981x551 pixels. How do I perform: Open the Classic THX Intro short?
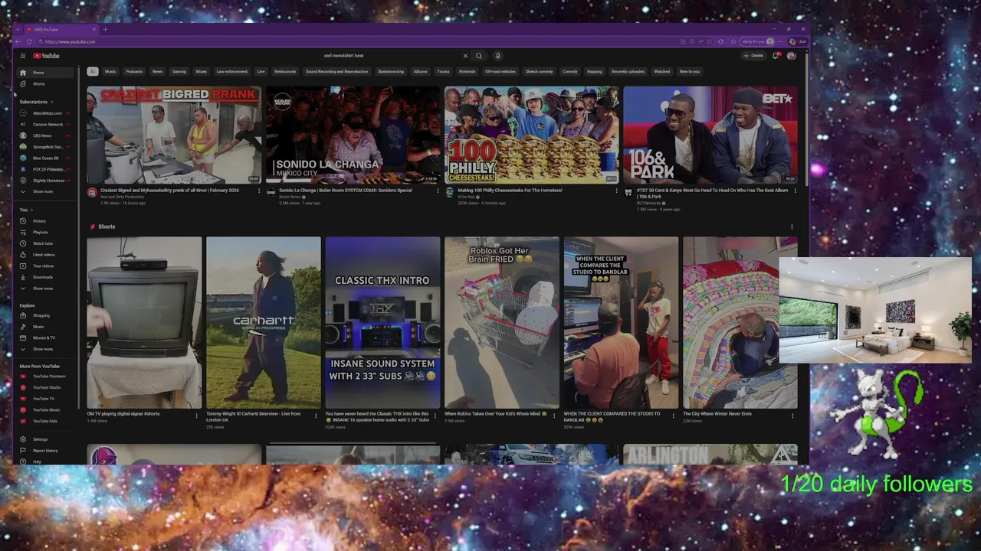(x=382, y=323)
